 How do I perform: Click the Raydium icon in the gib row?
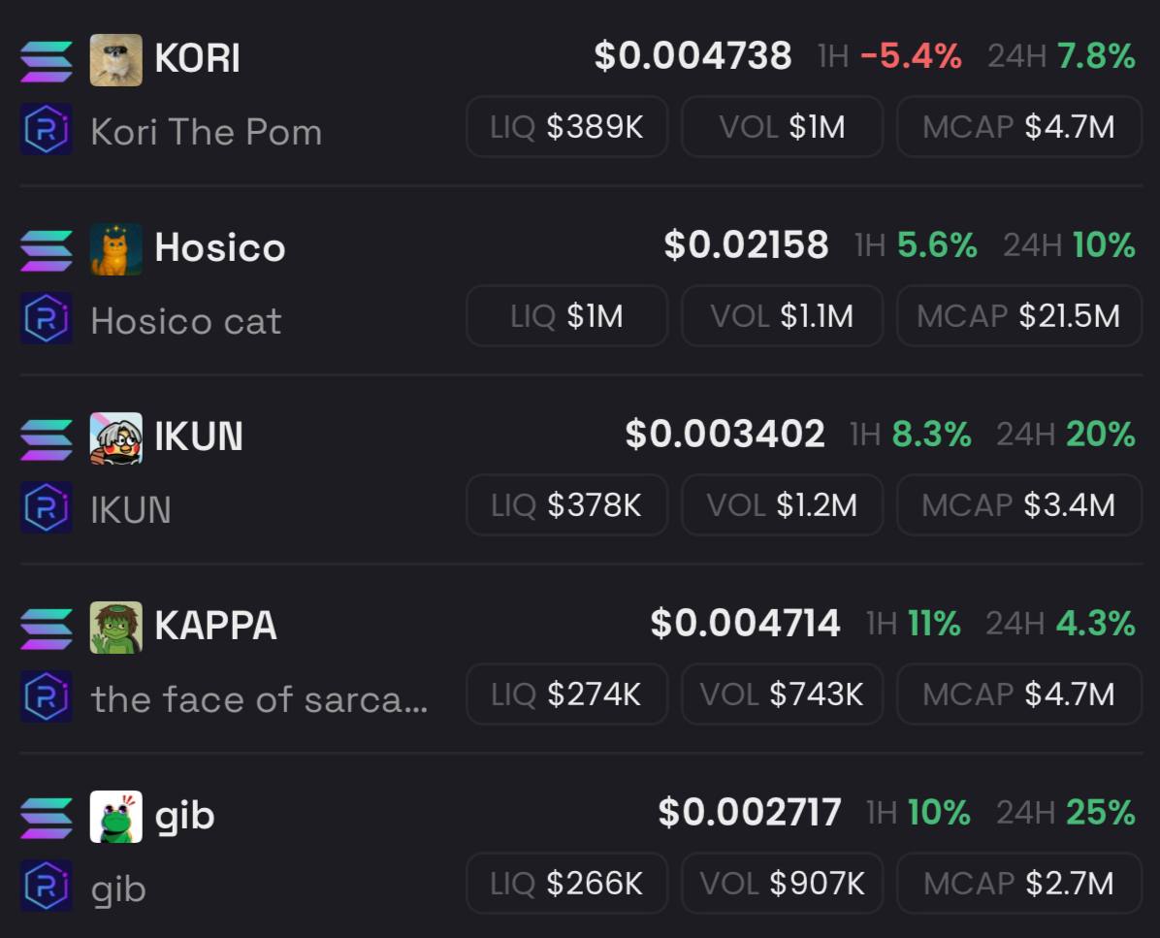[47, 886]
